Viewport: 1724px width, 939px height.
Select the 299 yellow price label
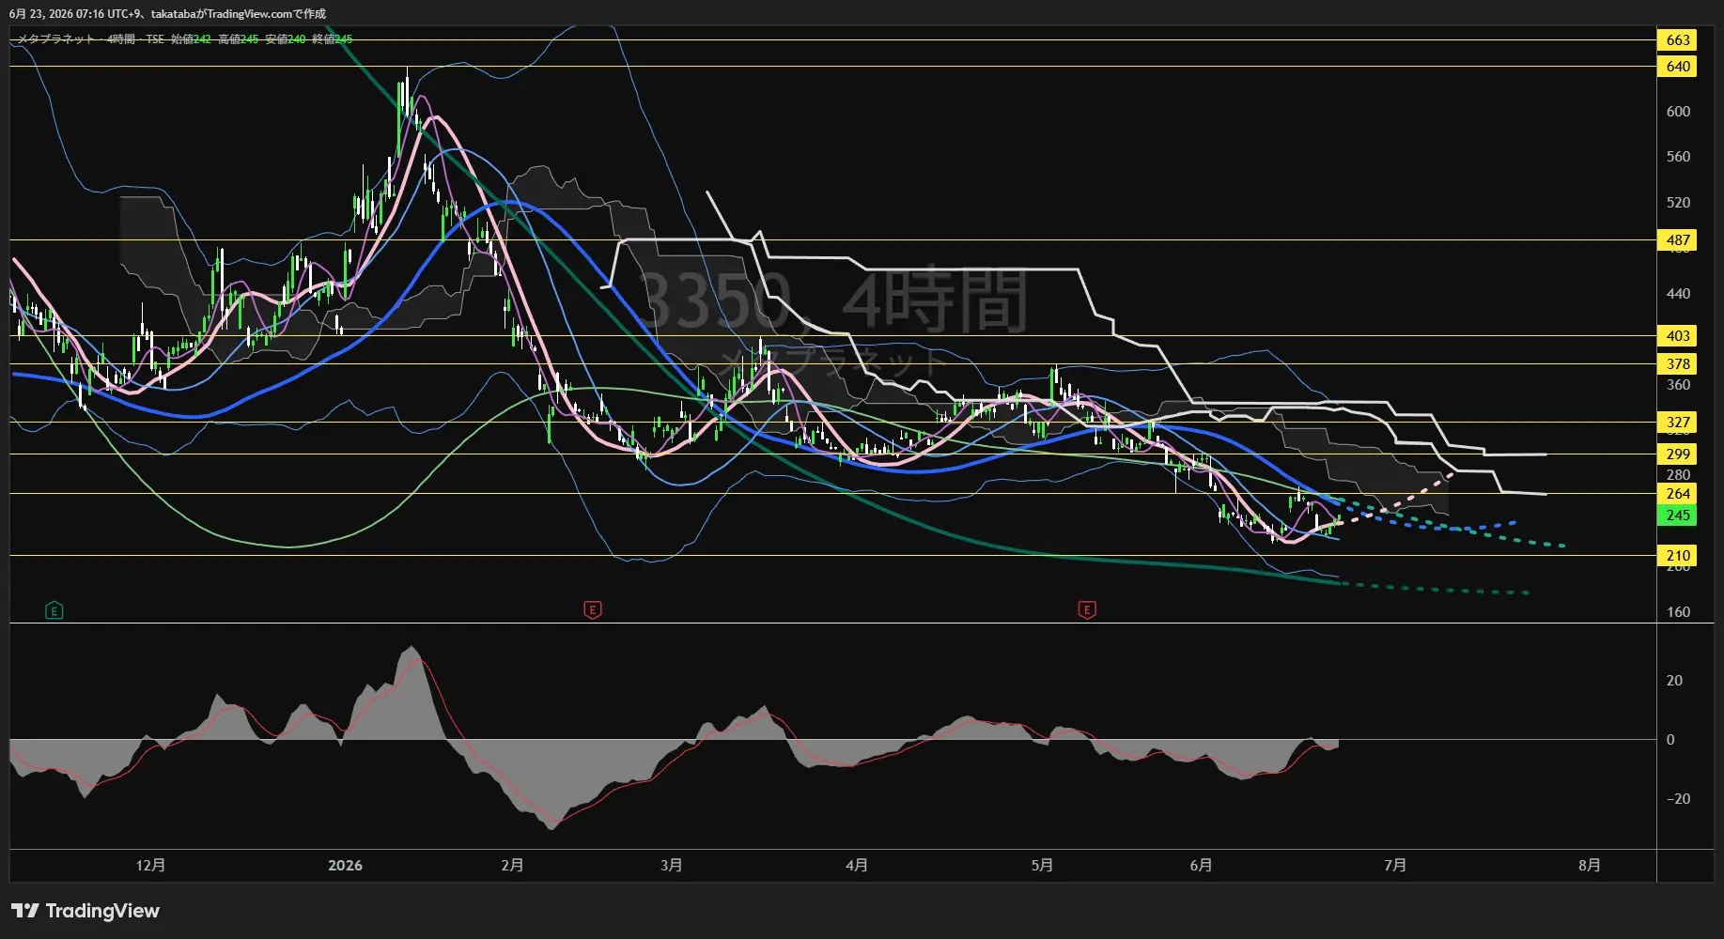coord(1678,454)
